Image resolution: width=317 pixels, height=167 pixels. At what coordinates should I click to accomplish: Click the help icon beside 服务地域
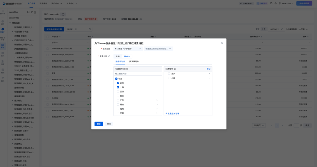coord(109,56)
